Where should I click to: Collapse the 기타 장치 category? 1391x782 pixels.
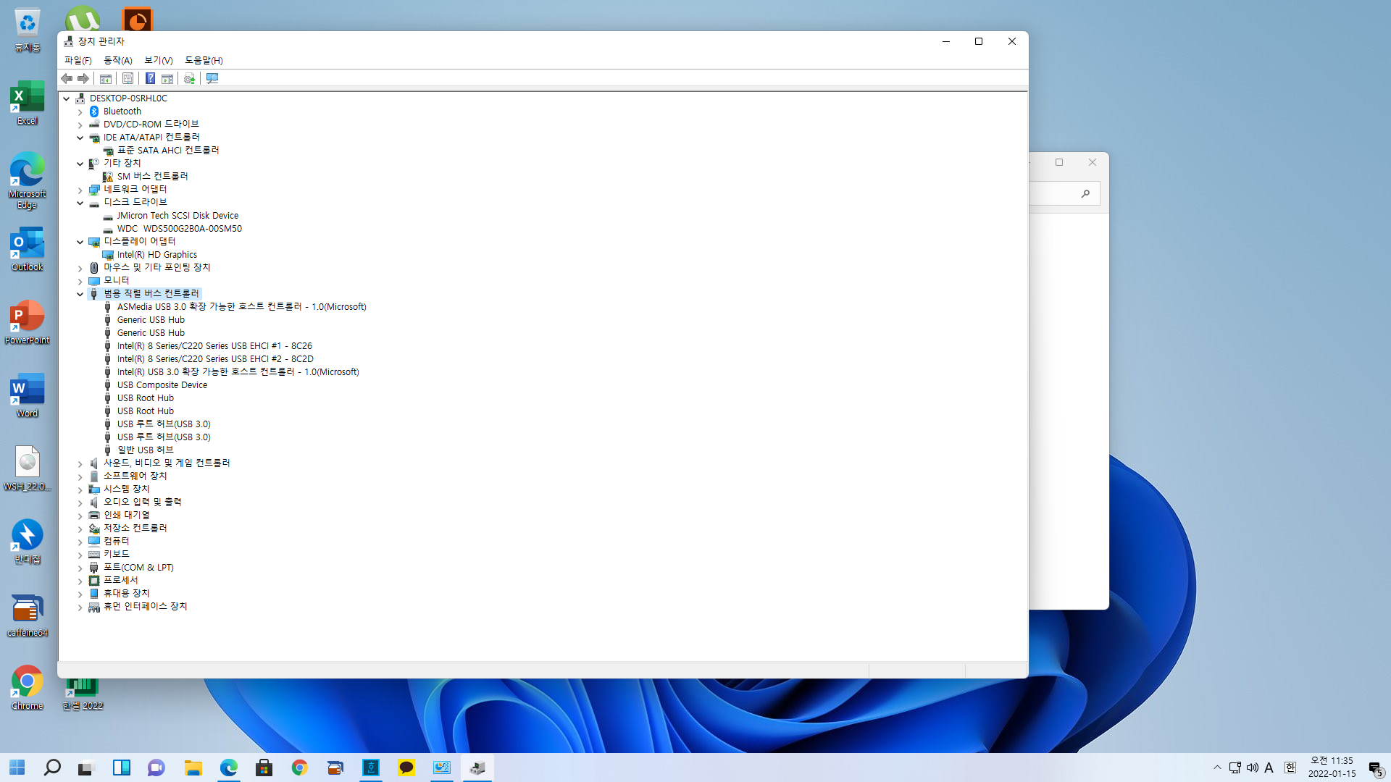point(80,164)
